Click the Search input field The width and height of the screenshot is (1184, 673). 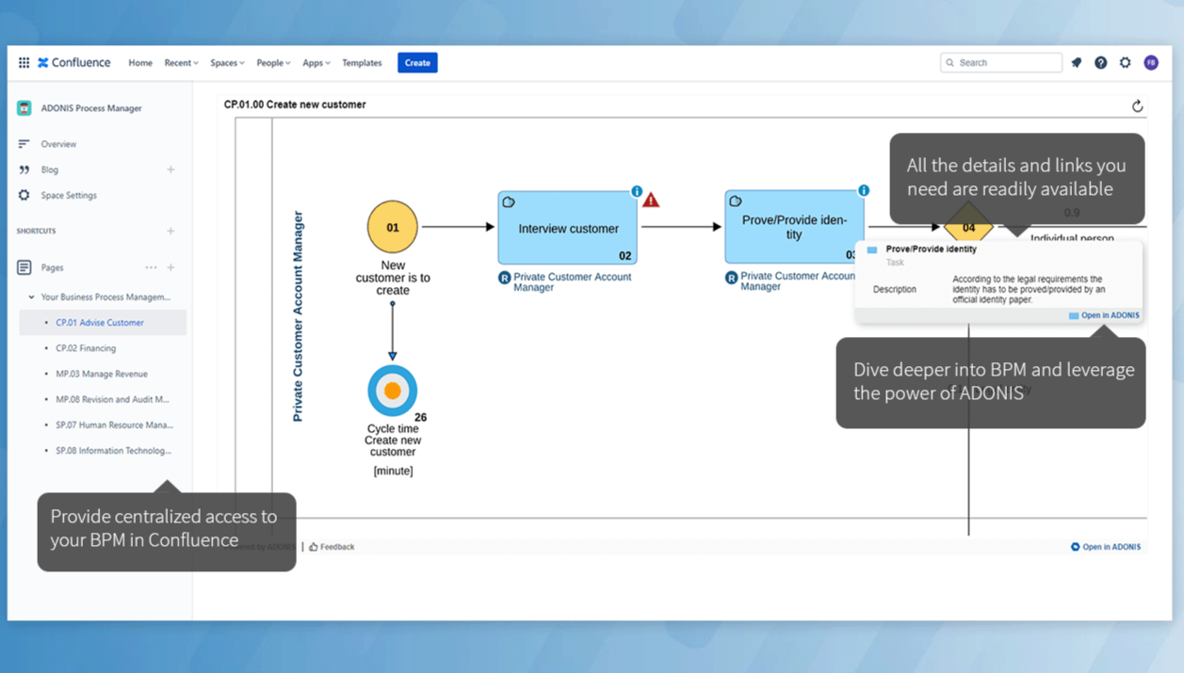1001,63
